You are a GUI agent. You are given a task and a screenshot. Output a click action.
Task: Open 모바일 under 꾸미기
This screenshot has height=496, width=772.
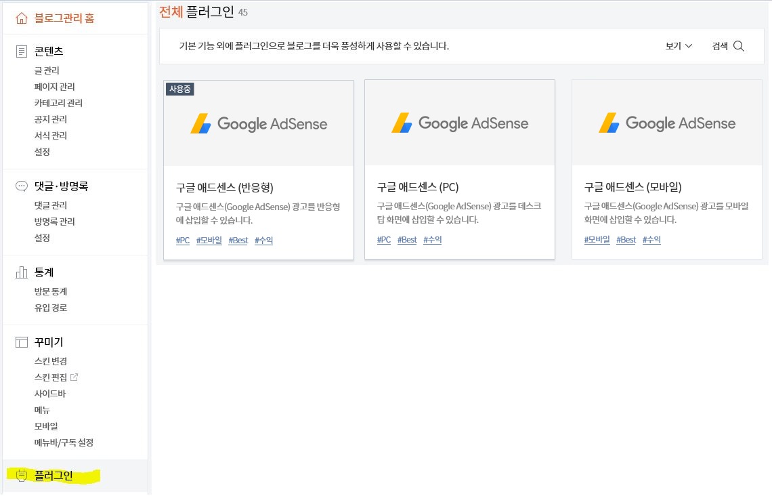[46, 426]
